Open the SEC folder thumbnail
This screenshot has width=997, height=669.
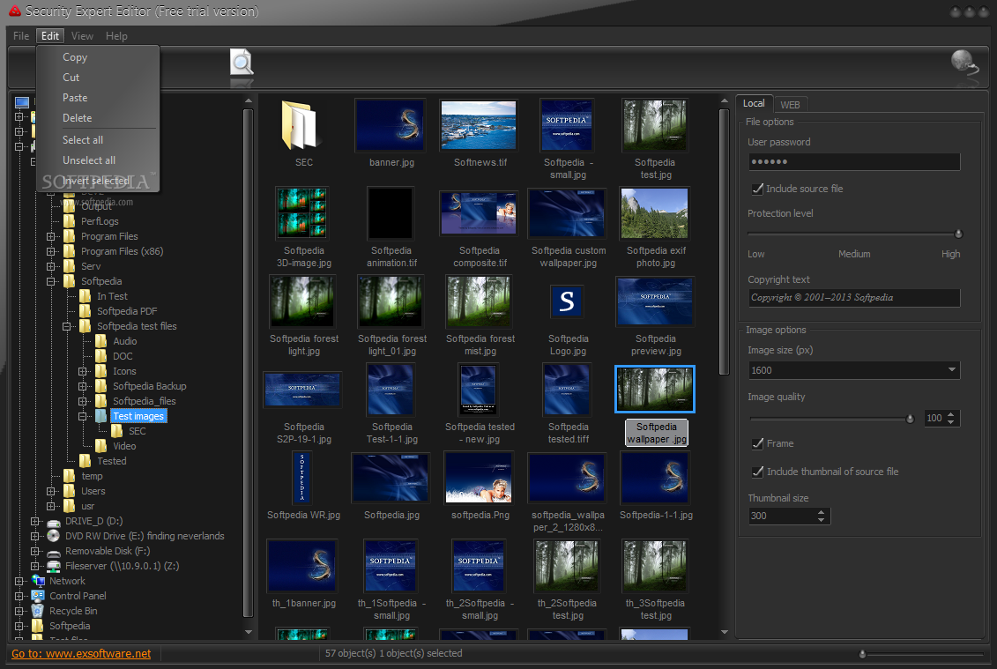[300, 124]
